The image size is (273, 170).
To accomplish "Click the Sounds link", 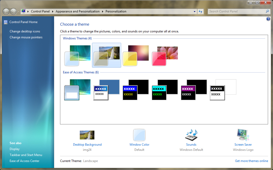I will pyautogui.click(x=191, y=145).
